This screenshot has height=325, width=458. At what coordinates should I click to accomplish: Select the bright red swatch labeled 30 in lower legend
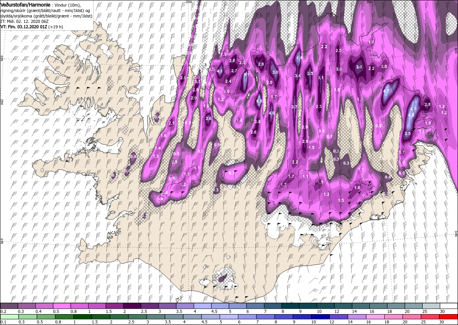[448, 317]
